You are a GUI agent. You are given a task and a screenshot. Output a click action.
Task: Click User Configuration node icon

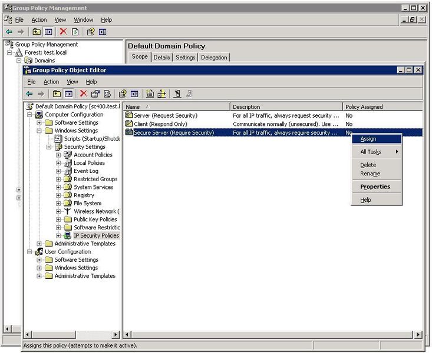(x=39, y=251)
